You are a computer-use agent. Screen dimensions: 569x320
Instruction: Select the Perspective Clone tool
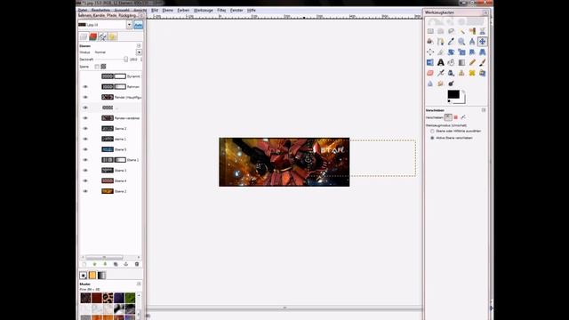482,73
